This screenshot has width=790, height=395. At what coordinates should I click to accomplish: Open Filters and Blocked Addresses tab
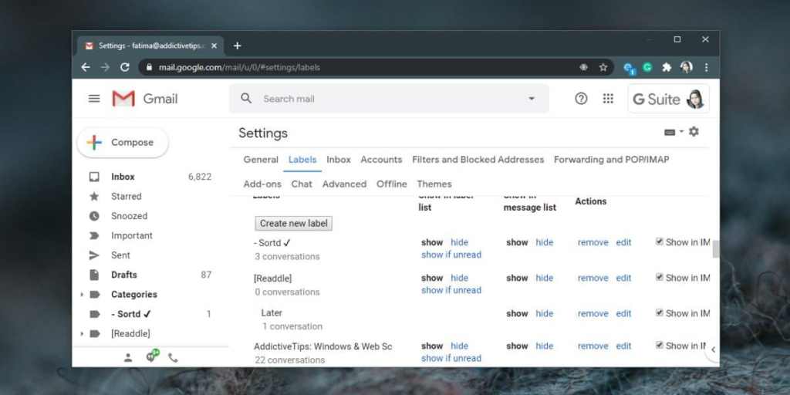[x=478, y=160]
